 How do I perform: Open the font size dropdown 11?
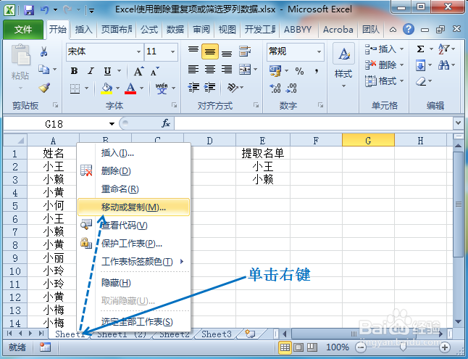[172, 52]
